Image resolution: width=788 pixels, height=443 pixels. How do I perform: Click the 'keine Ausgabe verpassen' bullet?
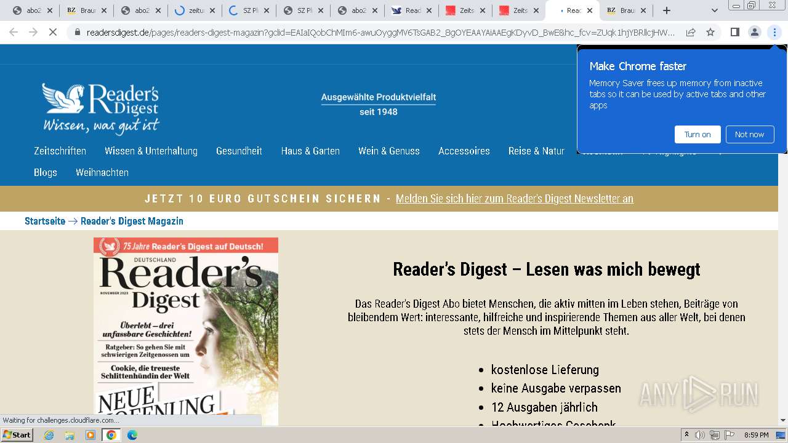(x=556, y=388)
